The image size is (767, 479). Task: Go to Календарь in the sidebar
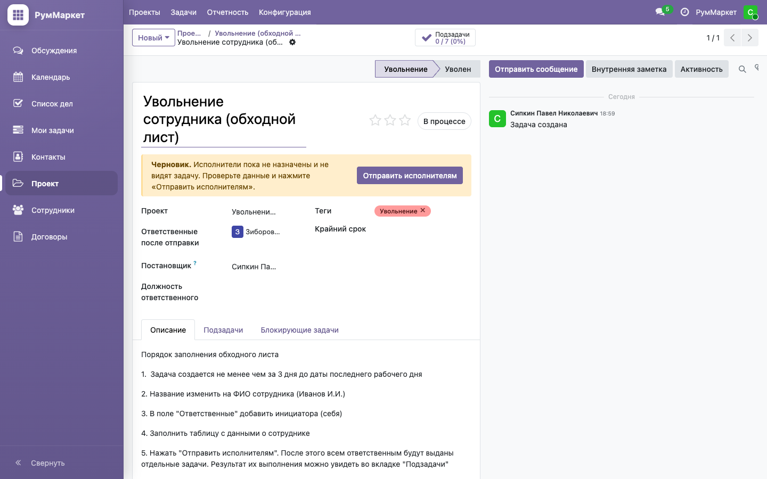[61, 77]
